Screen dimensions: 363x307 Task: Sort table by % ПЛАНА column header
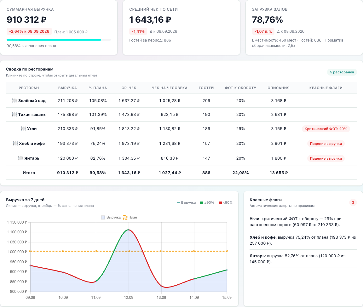(x=98, y=88)
